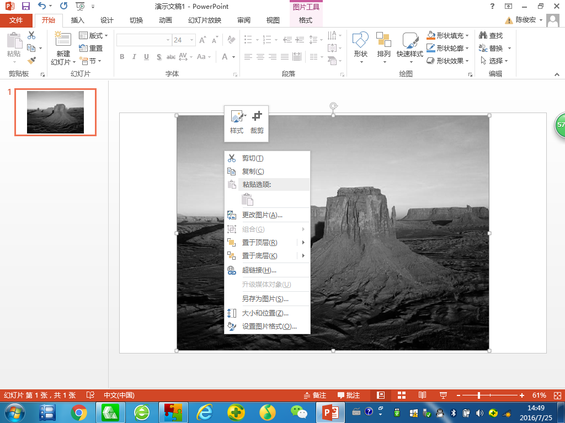Screen dimensions: 565x423
Task: Open the Arrange (排列) icon
Action: (x=383, y=40)
